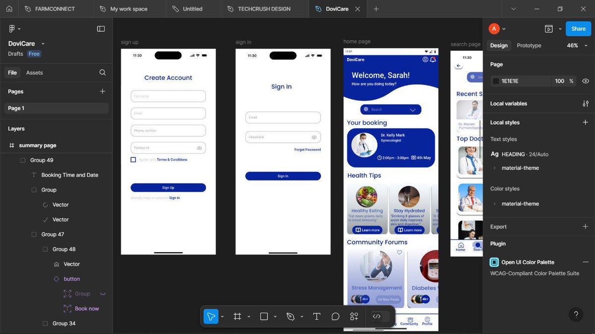Select the Pen tool
Screen dimensions: 595x334
tap(291, 316)
